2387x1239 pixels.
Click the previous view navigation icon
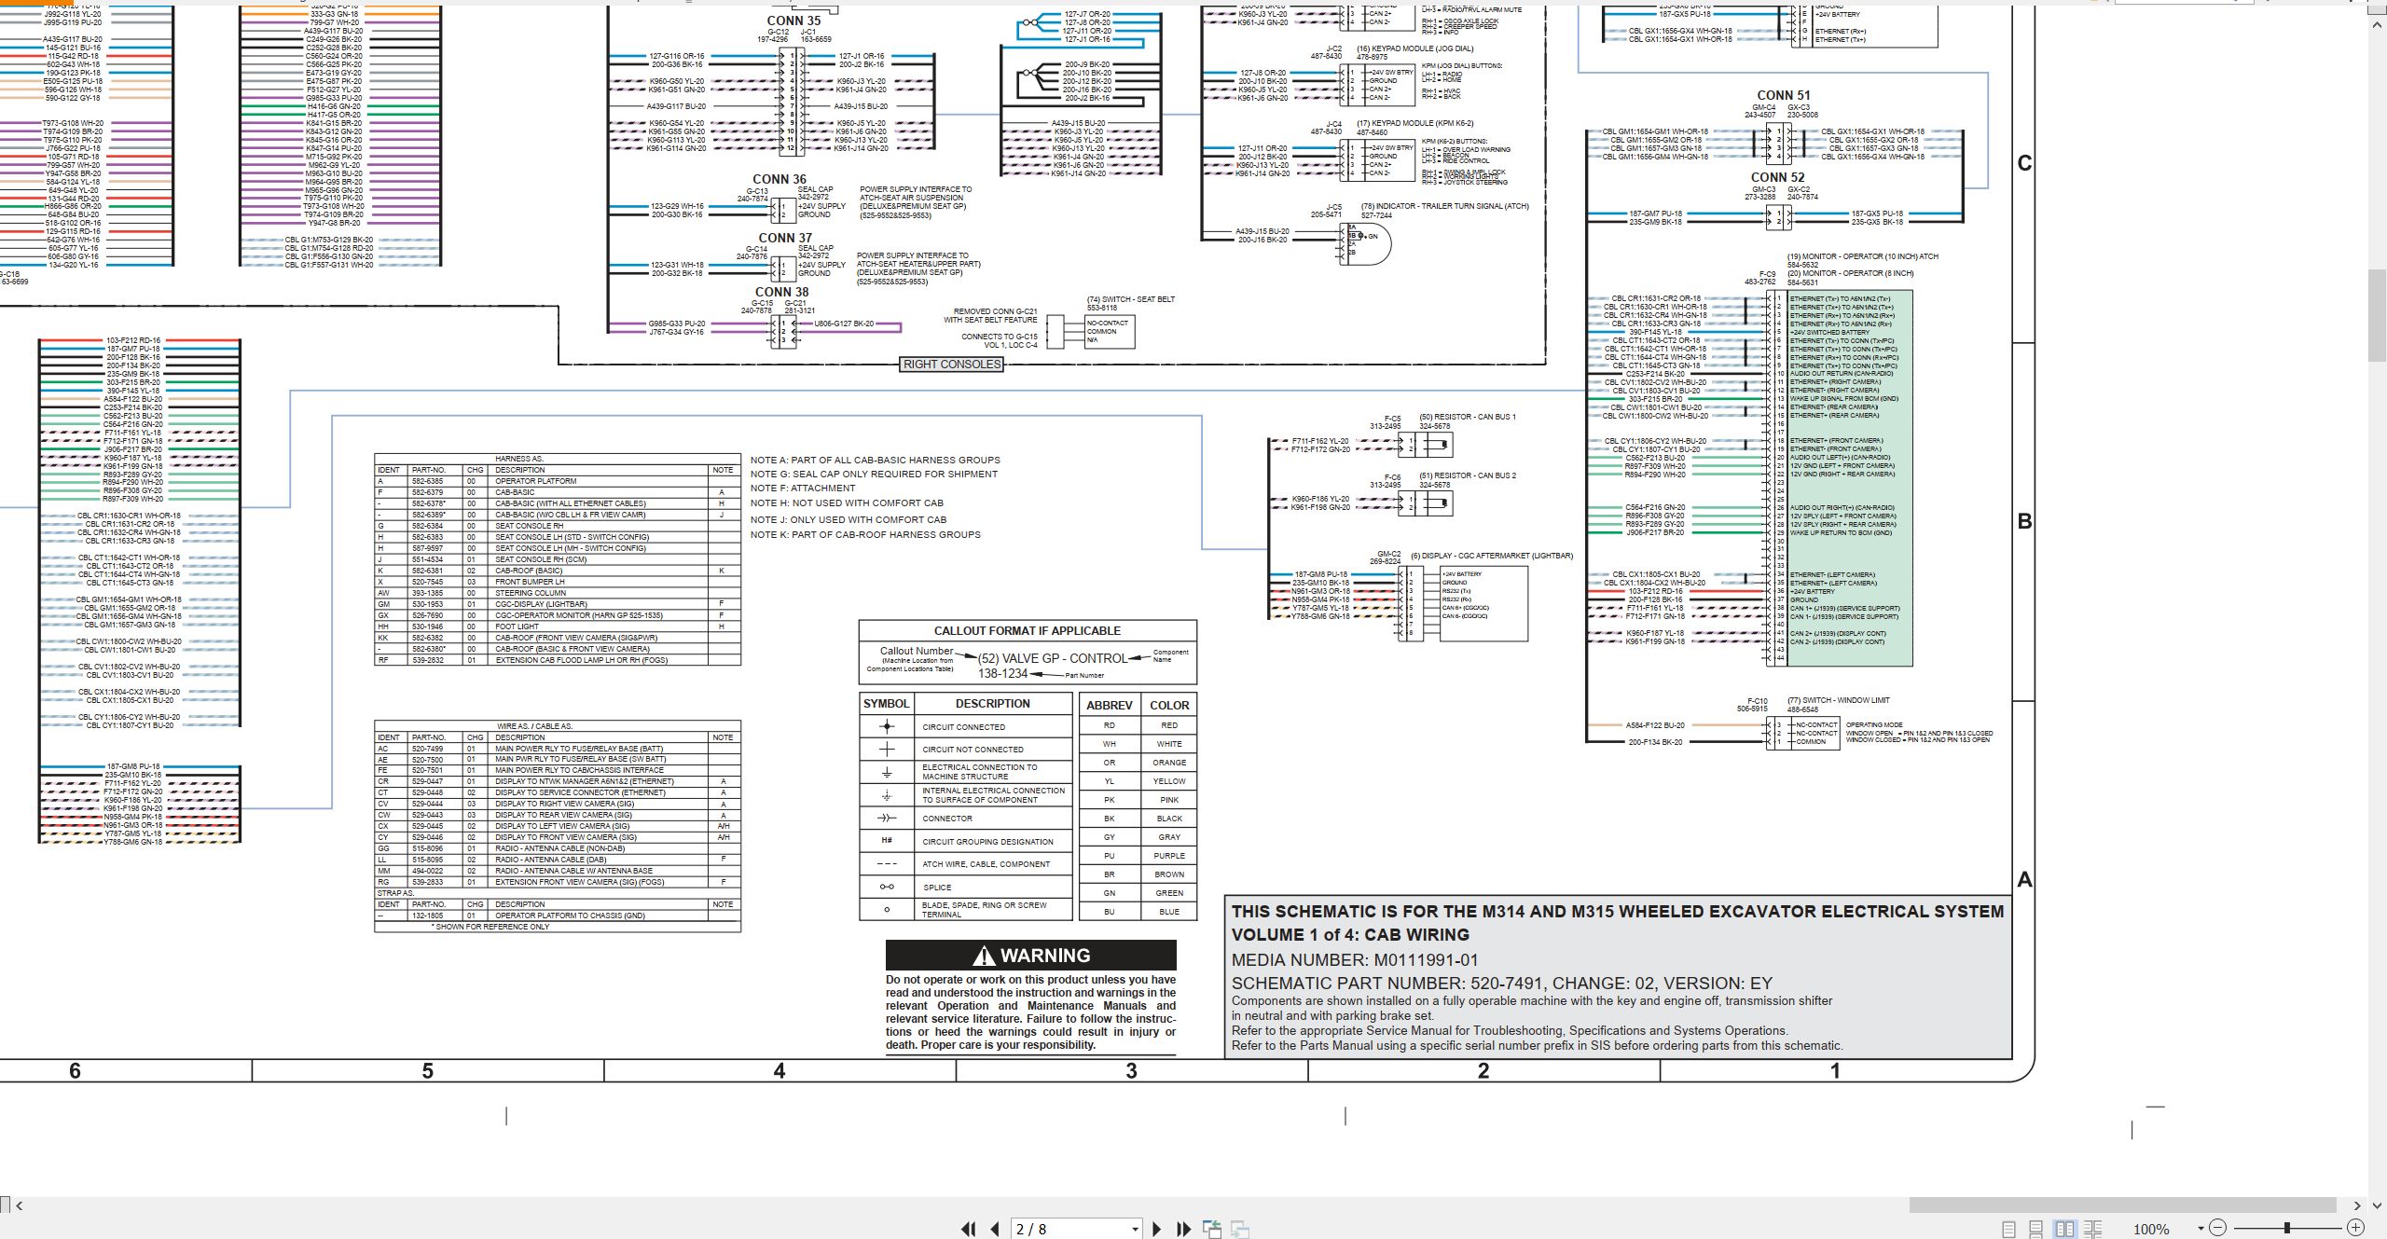pyautogui.click(x=1212, y=1229)
